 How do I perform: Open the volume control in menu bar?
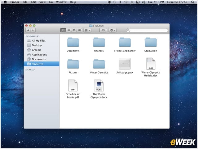point(144,2)
